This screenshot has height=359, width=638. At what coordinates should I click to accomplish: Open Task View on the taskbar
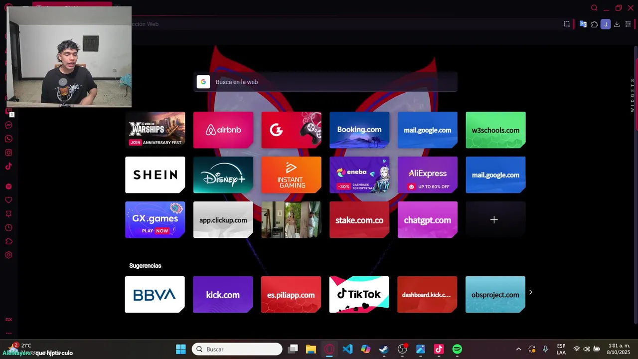[x=293, y=349]
